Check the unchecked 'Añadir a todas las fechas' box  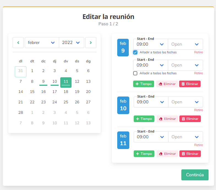click(135, 73)
